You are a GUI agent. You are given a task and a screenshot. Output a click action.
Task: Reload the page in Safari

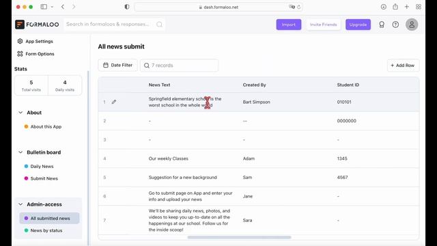coord(299,7)
